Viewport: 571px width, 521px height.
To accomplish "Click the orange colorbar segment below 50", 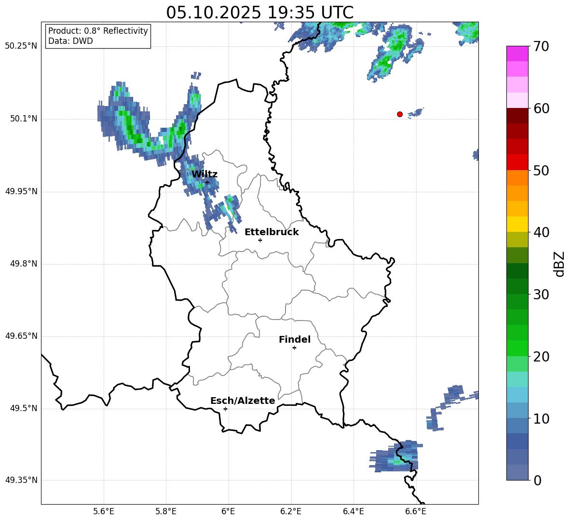I will (517, 177).
